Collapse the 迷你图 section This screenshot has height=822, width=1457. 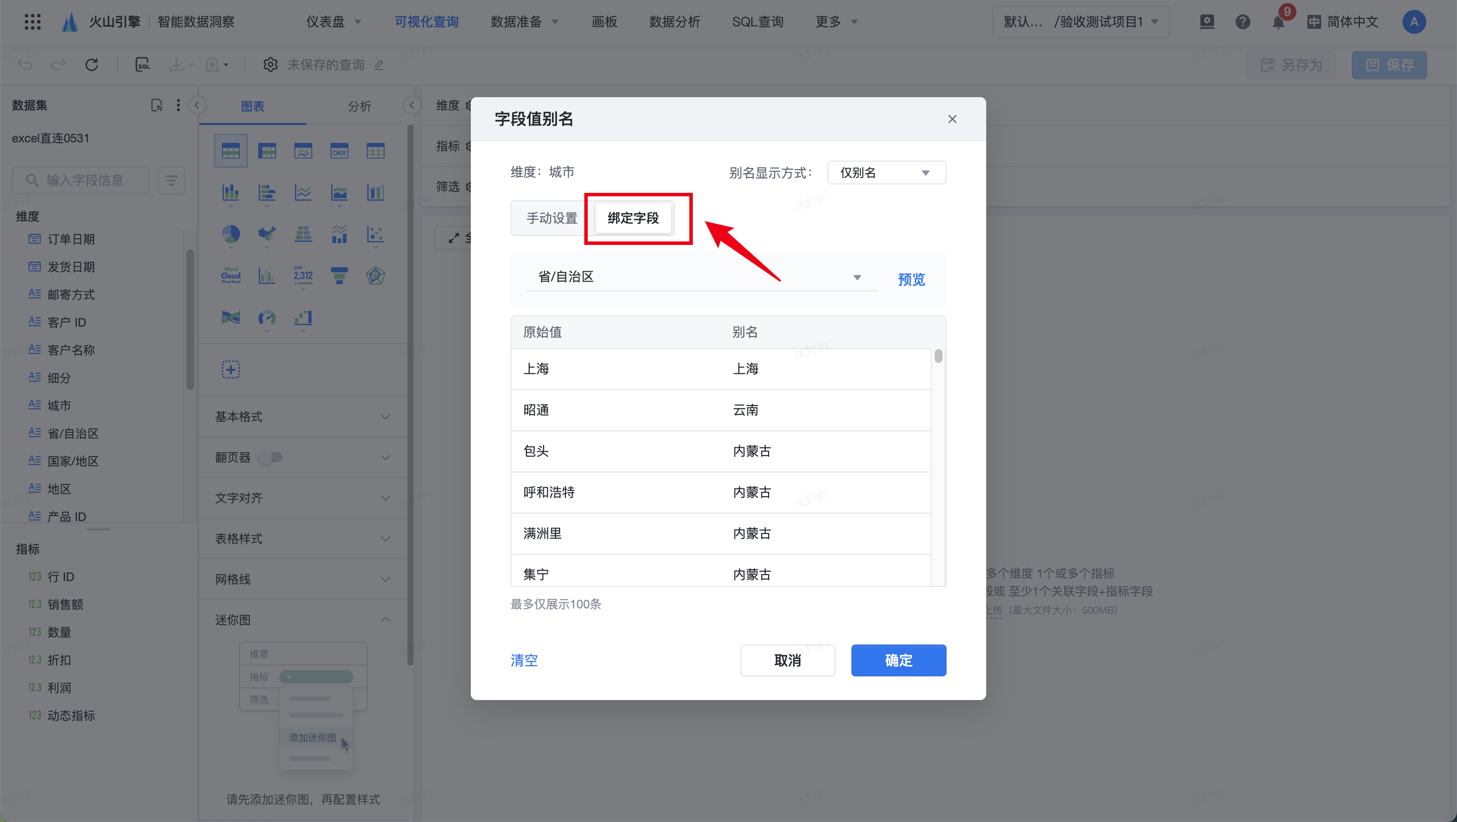click(x=303, y=619)
